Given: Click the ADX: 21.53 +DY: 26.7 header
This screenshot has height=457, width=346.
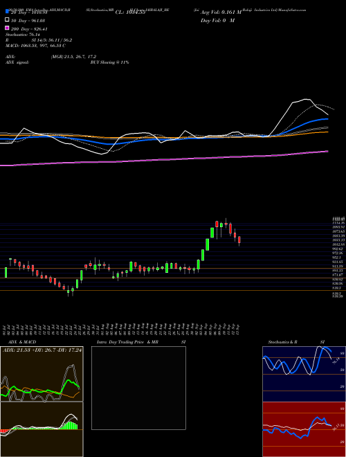Looking at the screenshot, I should (42, 350).
